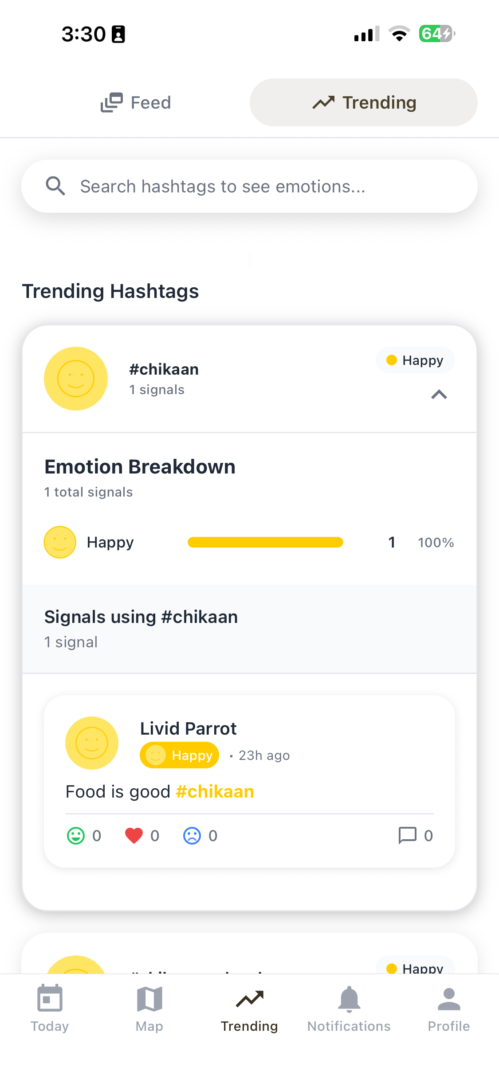Toggle the sad reaction on the signal
The height and width of the screenshot is (1080, 499).
click(191, 835)
